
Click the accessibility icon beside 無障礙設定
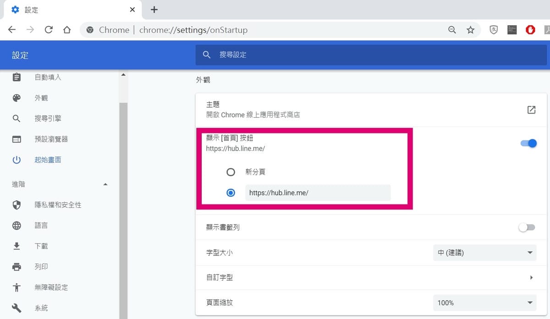[x=16, y=287]
